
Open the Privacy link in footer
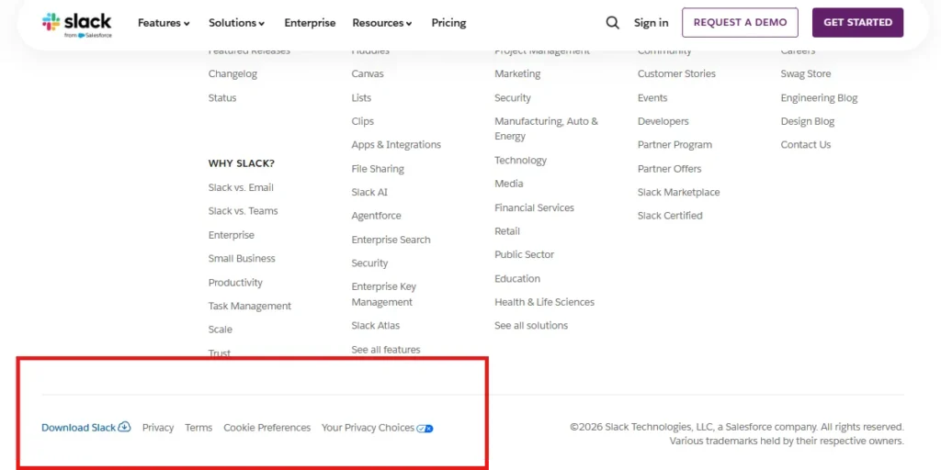click(x=158, y=428)
